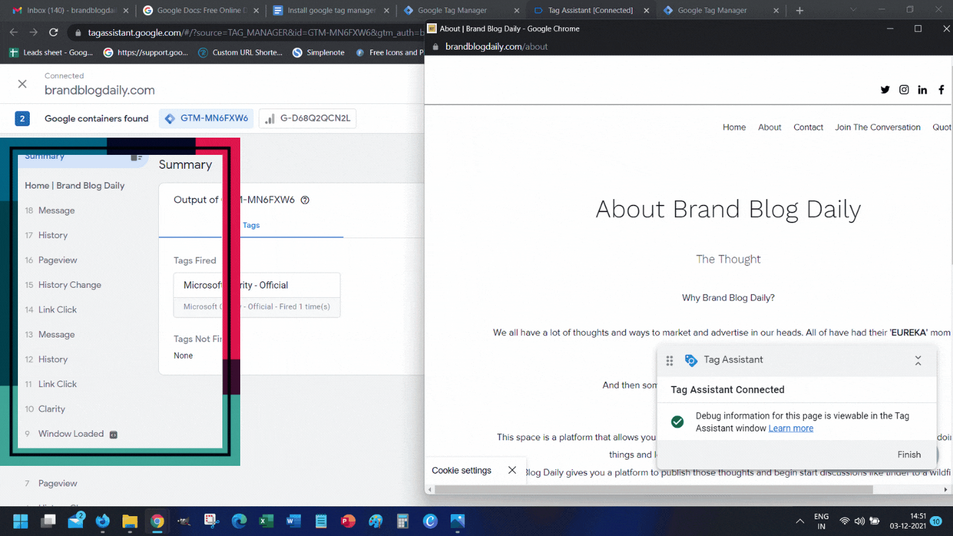Open the https://support.goo... bookmark
953x536 pixels.
(x=146, y=52)
